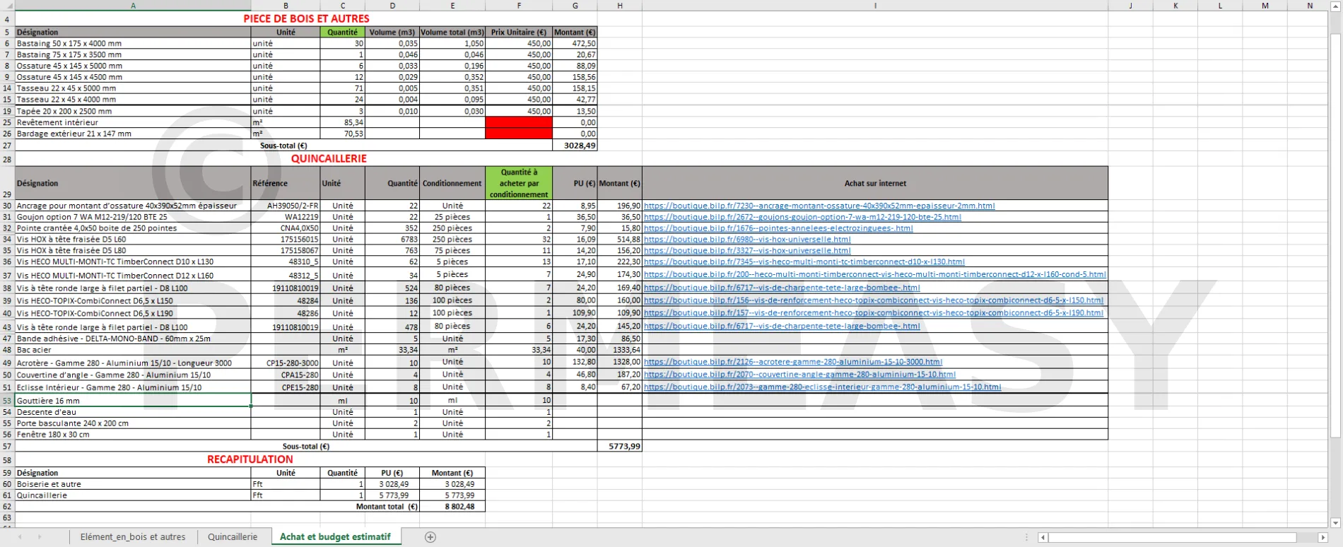This screenshot has height=547, width=1343.
Task: Open the pointes-annelees-electrozinguees link
Action: click(x=778, y=228)
